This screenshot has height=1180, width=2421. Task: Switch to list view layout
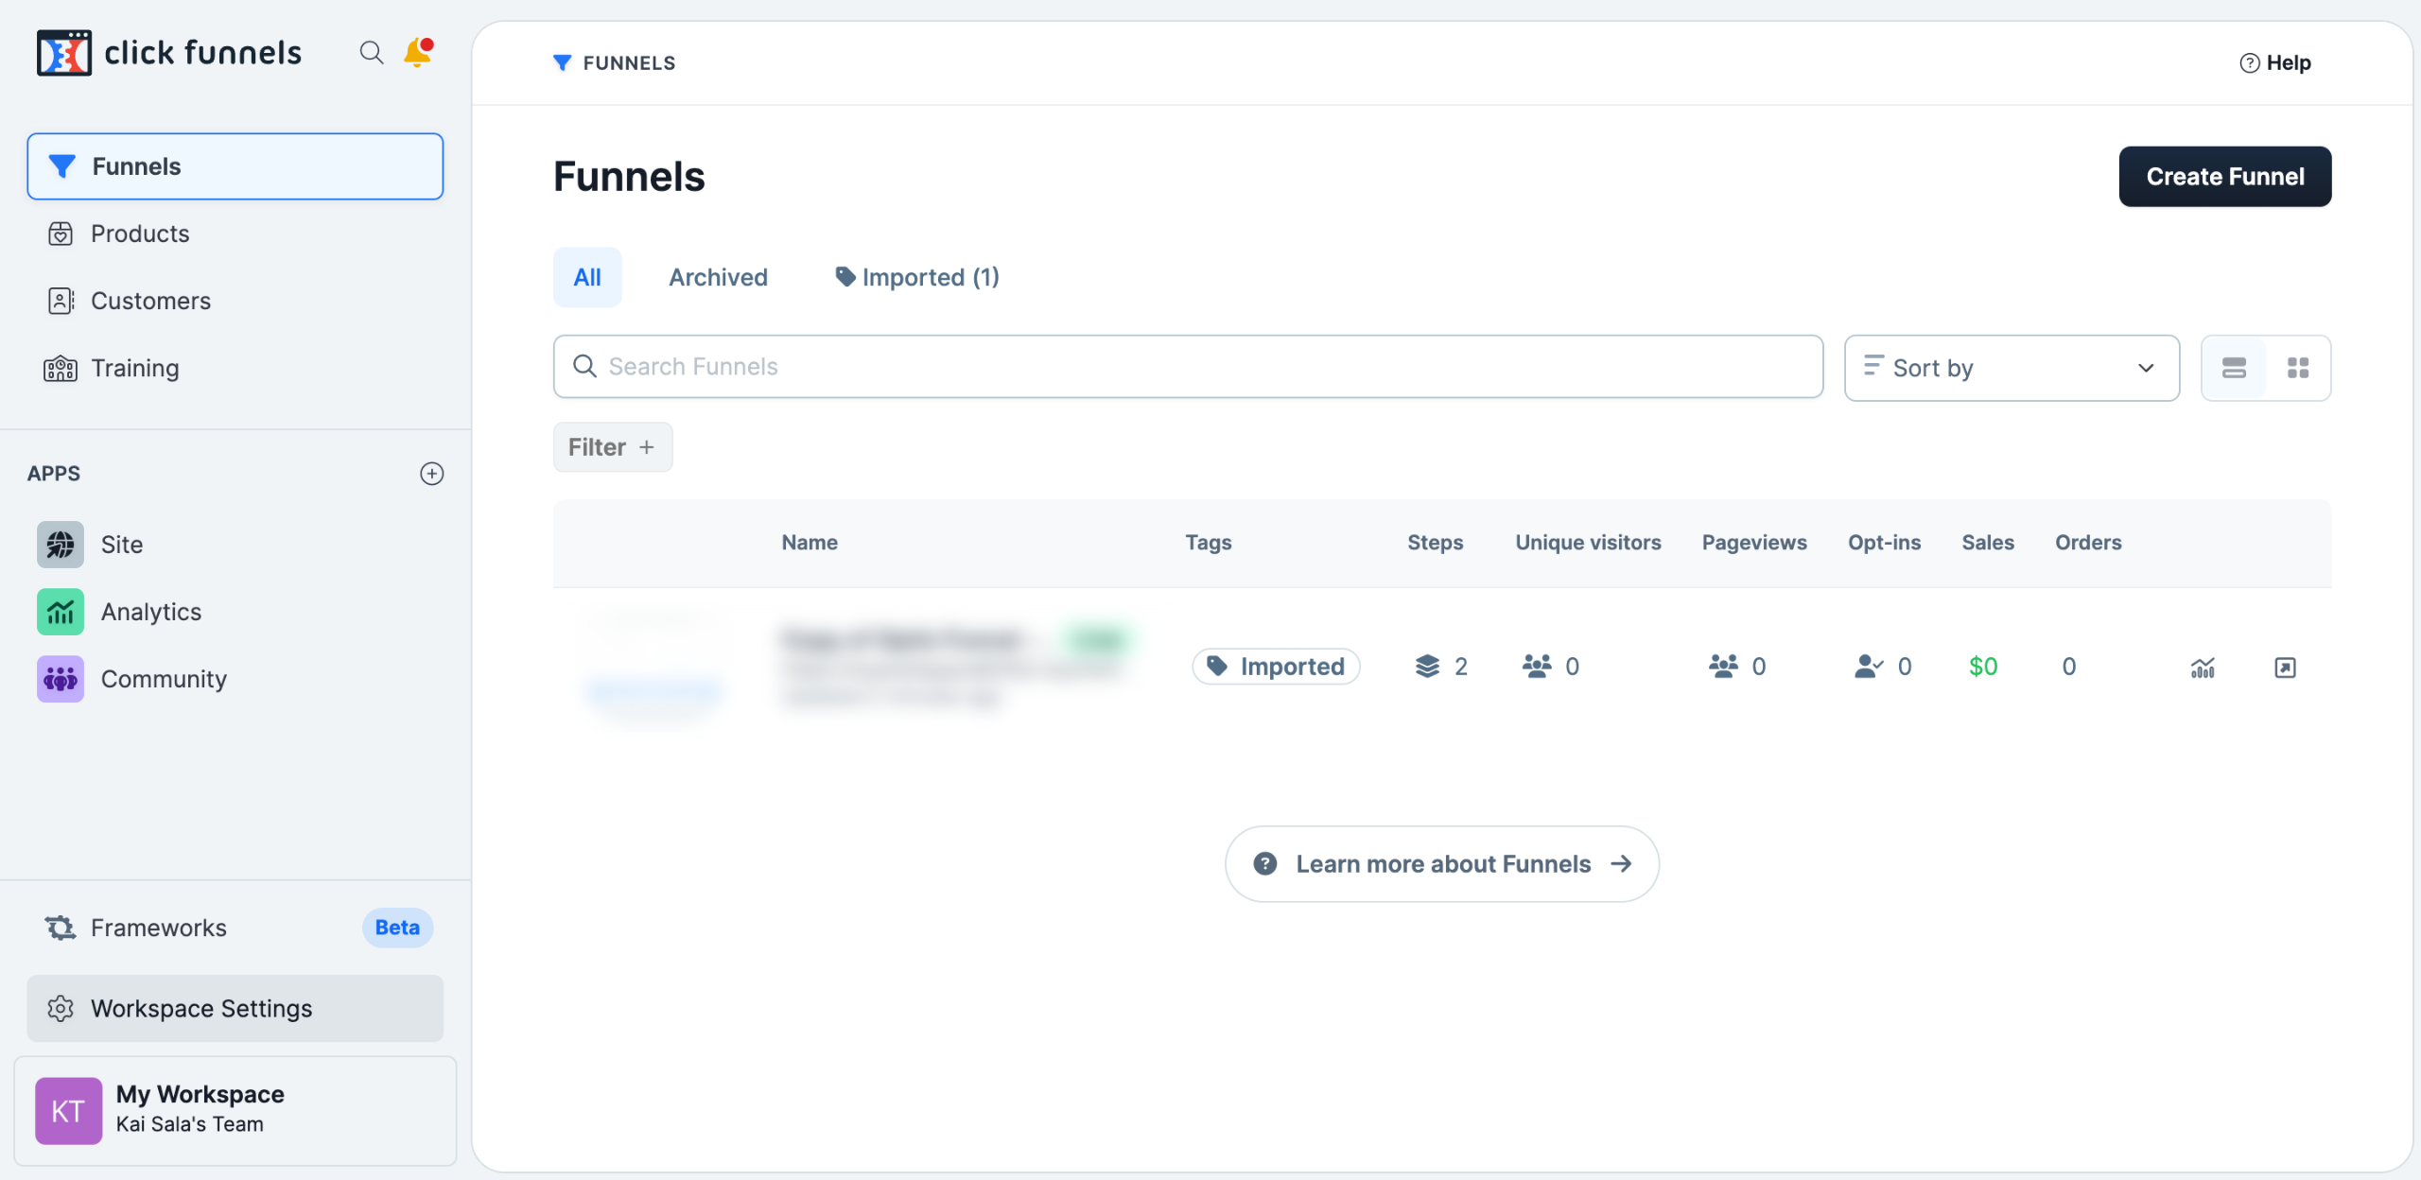pos(2234,368)
